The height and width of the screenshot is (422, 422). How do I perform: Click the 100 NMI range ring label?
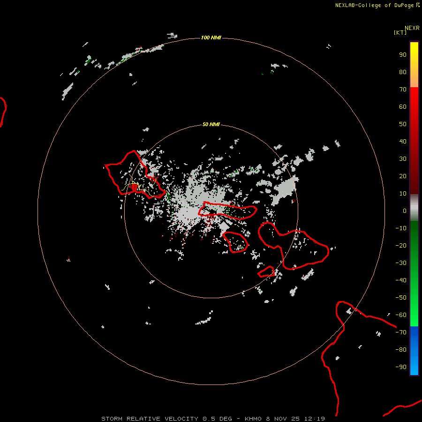(211, 38)
